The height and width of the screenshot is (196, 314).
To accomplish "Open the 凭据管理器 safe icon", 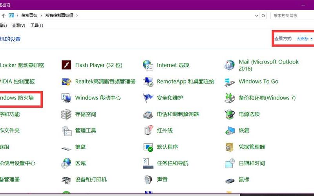I will point(230,147).
